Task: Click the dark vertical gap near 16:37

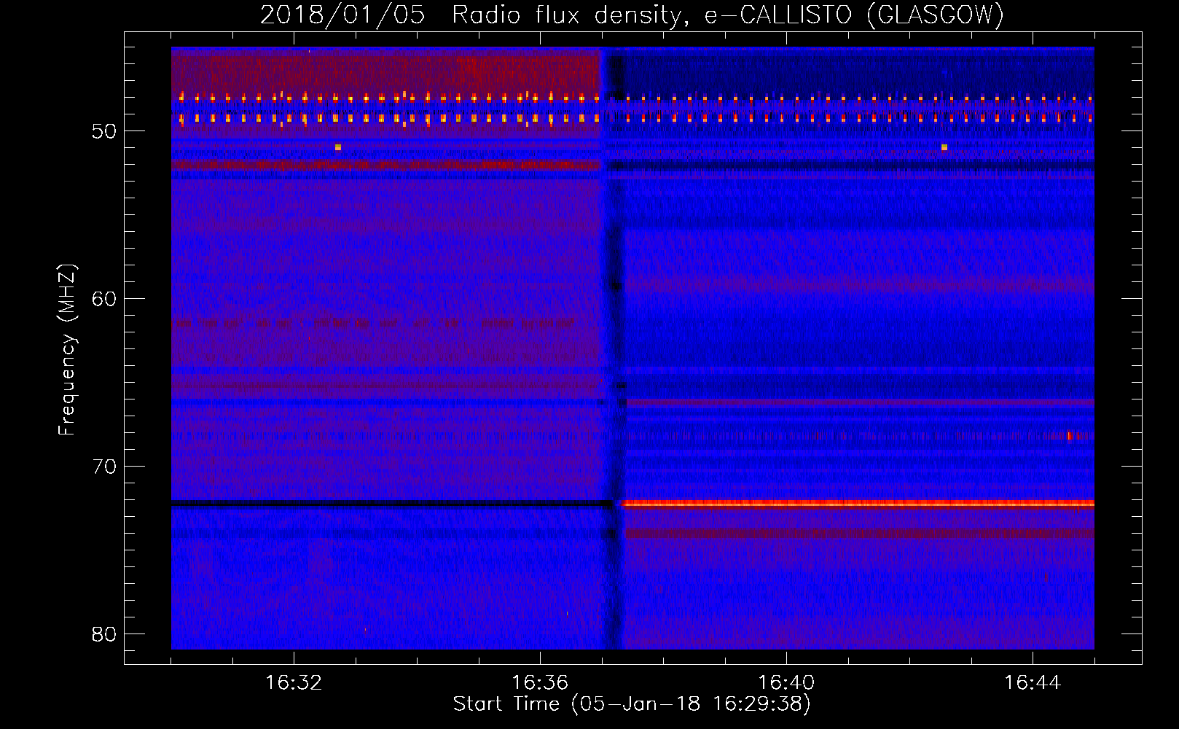Action: click(614, 348)
